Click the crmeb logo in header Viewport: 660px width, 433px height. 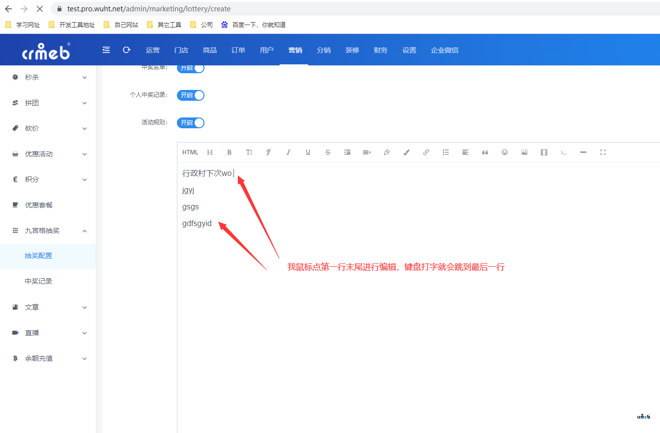[x=47, y=51]
